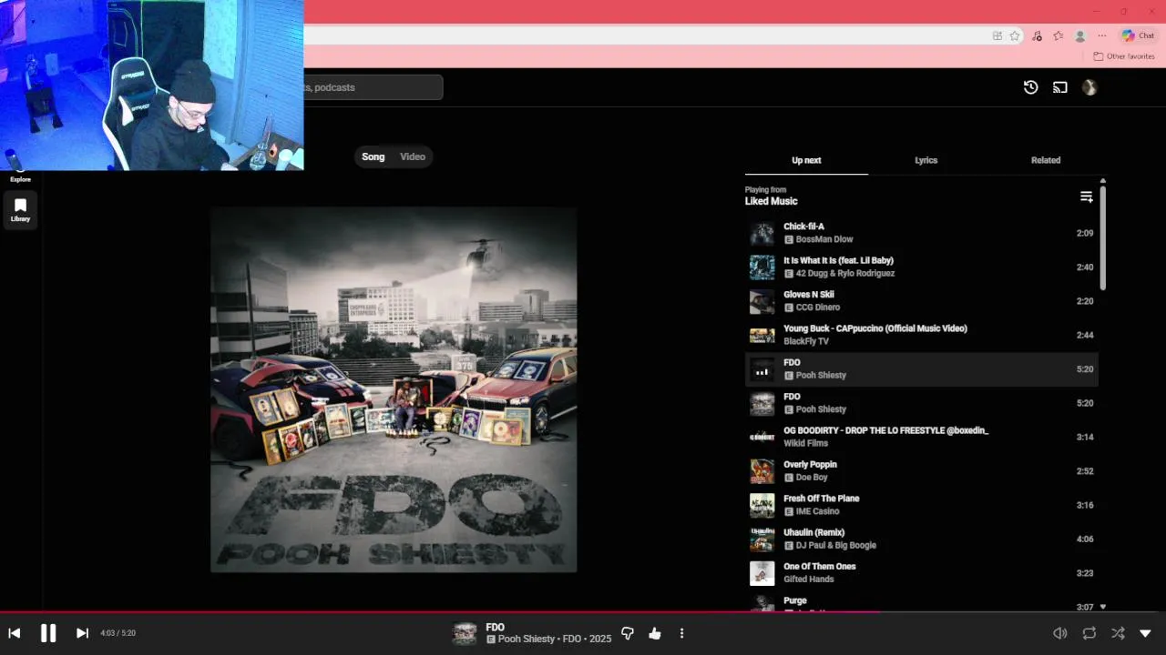Click the queue panel scrollbar
The width and height of the screenshot is (1166, 655).
(x=1103, y=237)
